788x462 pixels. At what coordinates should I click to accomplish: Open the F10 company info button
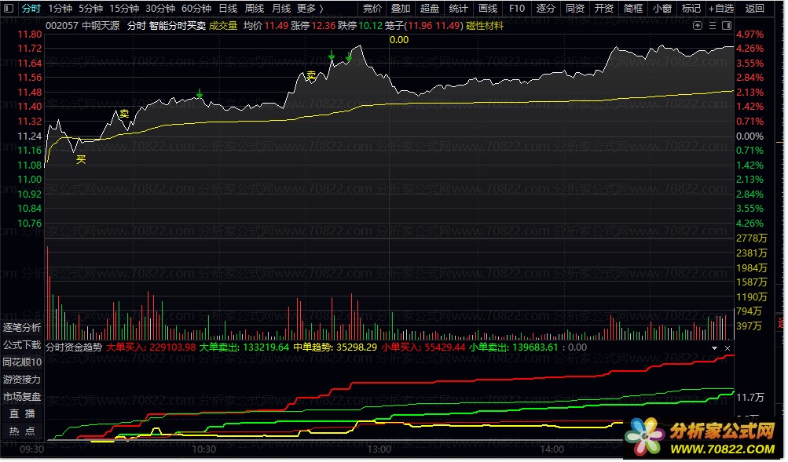click(x=517, y=9)
